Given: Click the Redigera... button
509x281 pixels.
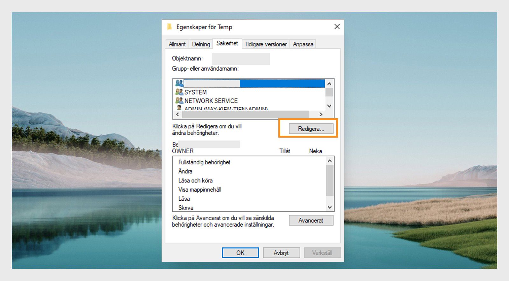Looking at the screenshot, I should (x=311, y=129).
